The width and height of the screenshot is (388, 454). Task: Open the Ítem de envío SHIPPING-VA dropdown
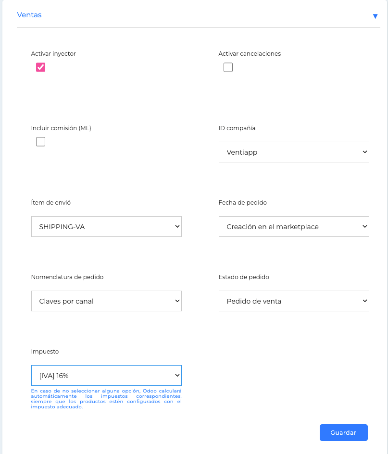[x=106, y=226]
